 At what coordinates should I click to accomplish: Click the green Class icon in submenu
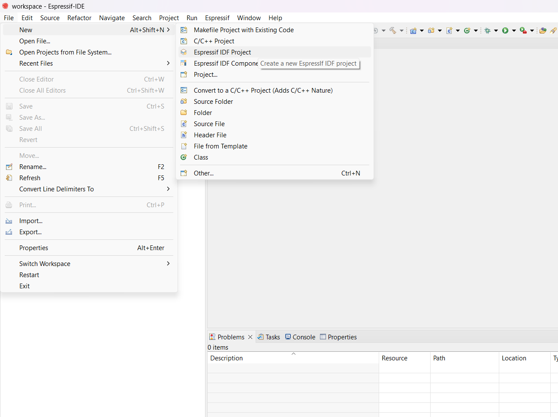tap(184, 157)
